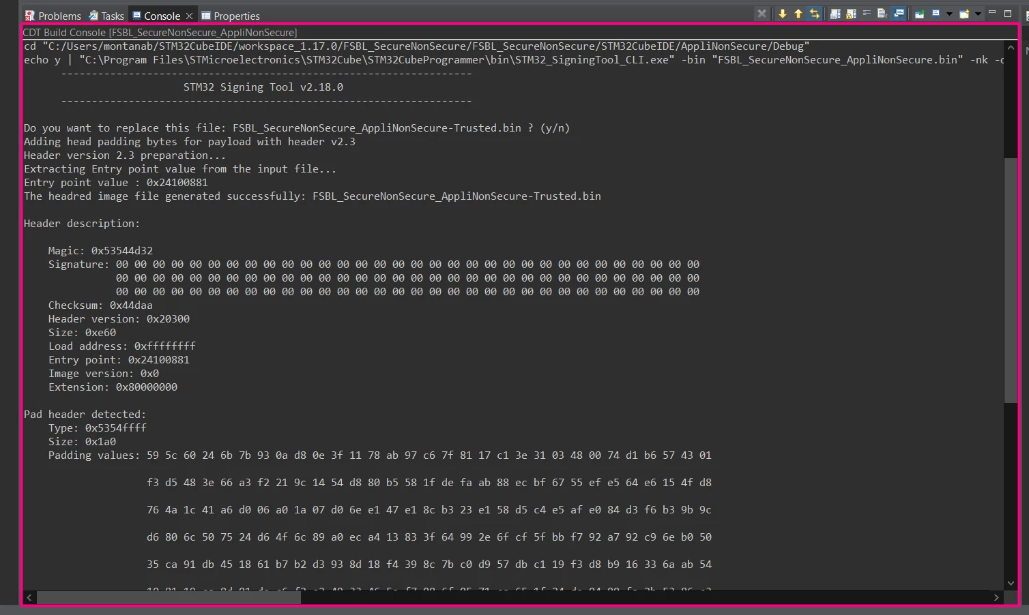
Task: Click 'Size: 0xe60' line
Action: point(82,332)
